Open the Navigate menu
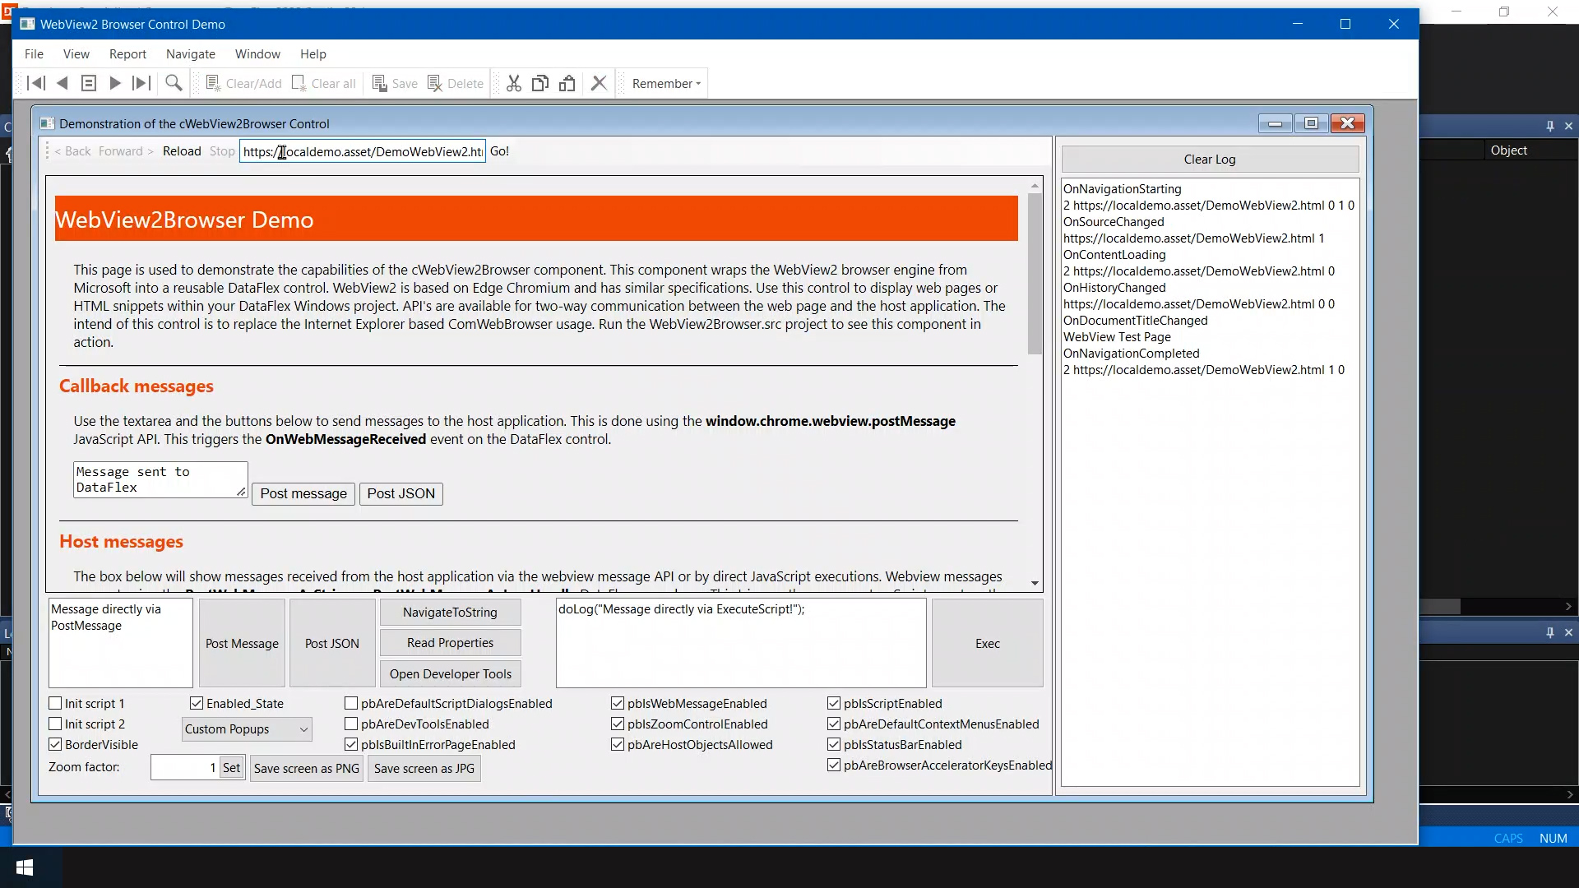Viewport: 1579px width, 888px height. coord(191,53)
